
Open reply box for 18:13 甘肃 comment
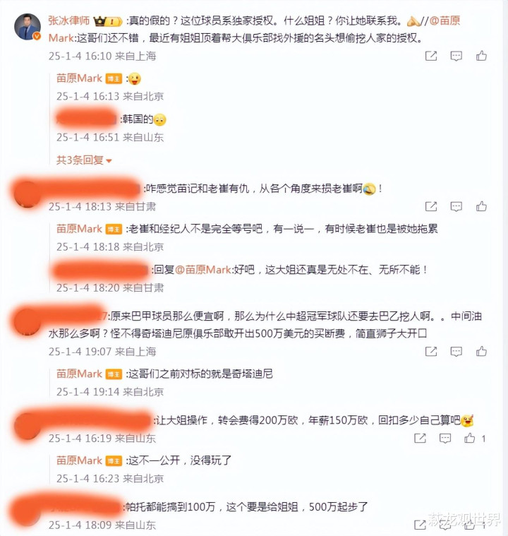456,206
